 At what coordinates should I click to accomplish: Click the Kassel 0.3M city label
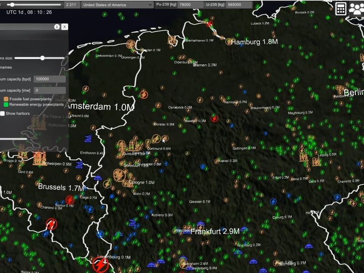pyautogui.click(x=228, y=161)
